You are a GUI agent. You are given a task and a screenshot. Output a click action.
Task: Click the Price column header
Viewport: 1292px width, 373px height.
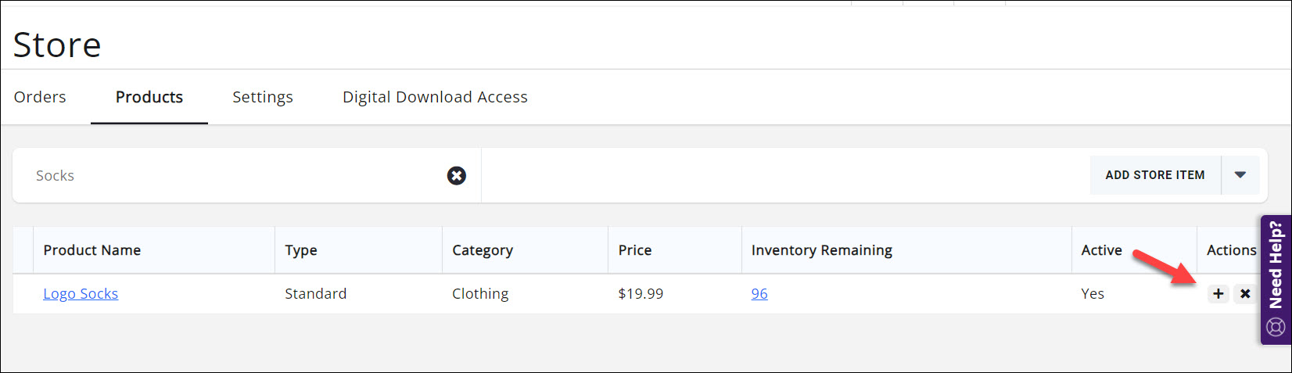635,250
